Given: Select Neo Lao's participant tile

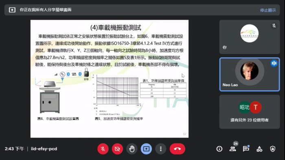Looking at the screenshot, I should pos(249,74).
